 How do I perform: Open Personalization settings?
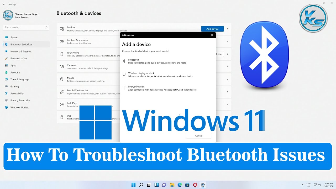(26, 59)
